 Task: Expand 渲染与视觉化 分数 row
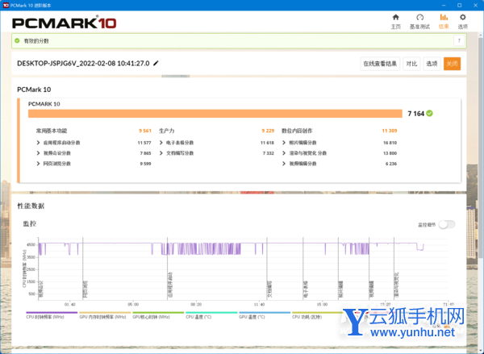pyautogui.click(x=284, y=153)
